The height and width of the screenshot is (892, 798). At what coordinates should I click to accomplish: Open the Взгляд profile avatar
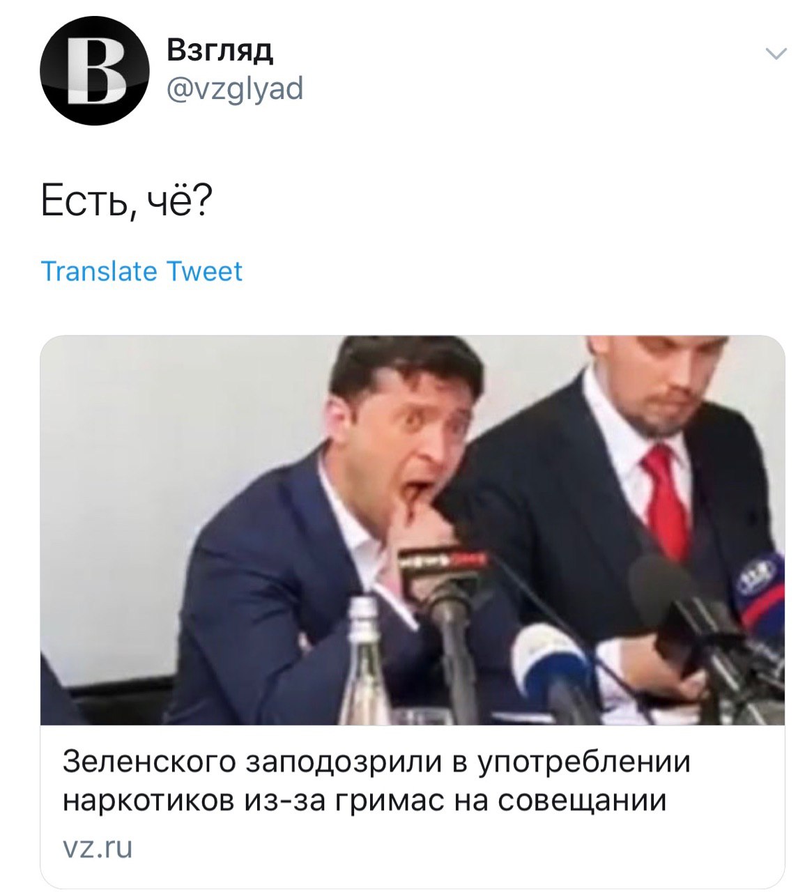pos(95,72)
